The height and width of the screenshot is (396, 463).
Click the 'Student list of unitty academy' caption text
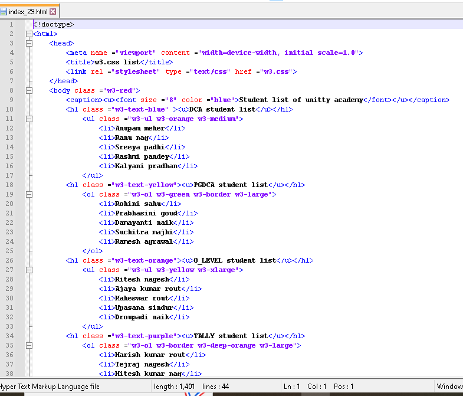pyautogui.click(x=301, y=100)
